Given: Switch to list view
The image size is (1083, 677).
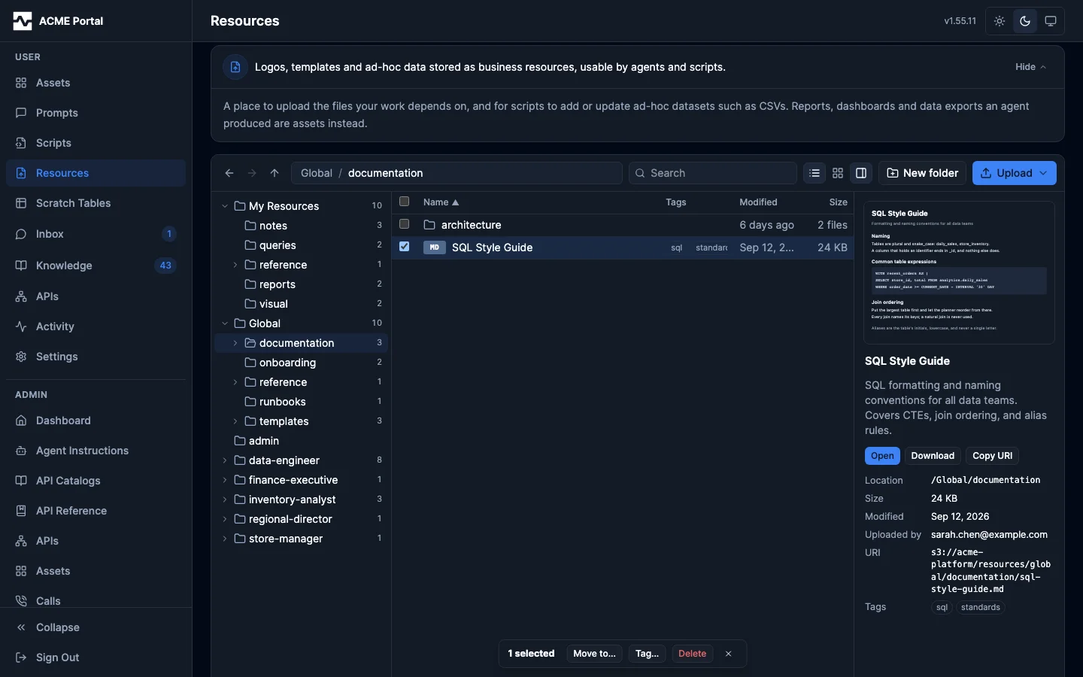Looking at the screenshot, I should (815, 173).
